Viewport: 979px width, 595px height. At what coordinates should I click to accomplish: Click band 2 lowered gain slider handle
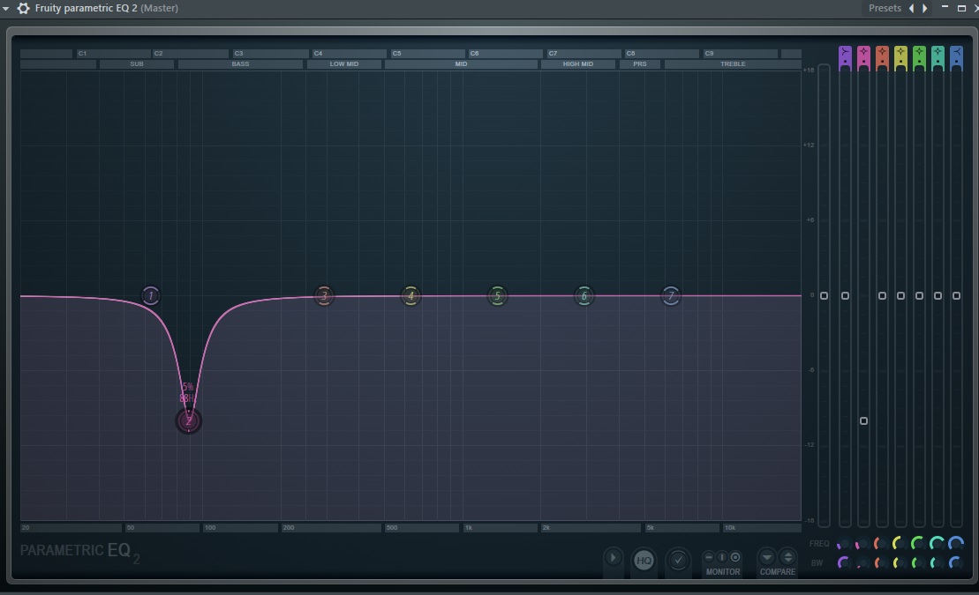(863, 421)
